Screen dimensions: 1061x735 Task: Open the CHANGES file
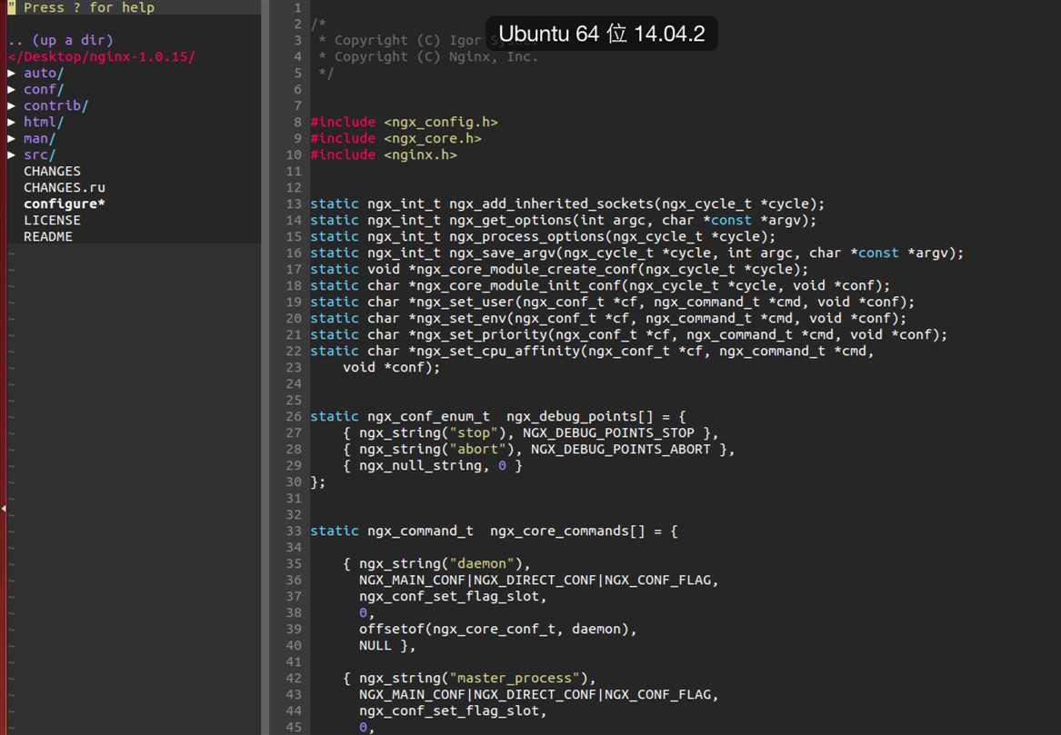click(52, 171)
